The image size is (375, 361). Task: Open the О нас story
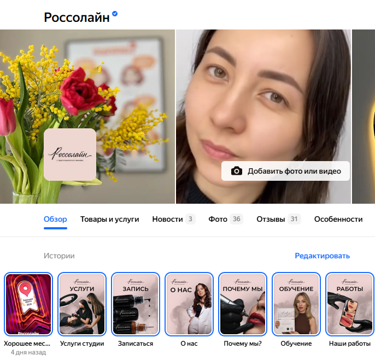pyautogui.click(x=189, y=304)
